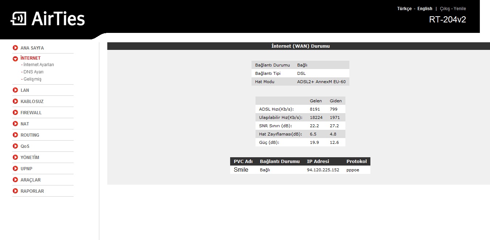Click the Çıkış logout link
490x240 pixels.
[x=445, y=9]
